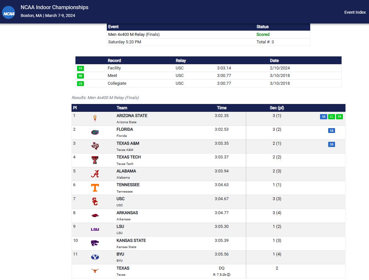
Task: Click the BYU logo
Action: (95, 257)
